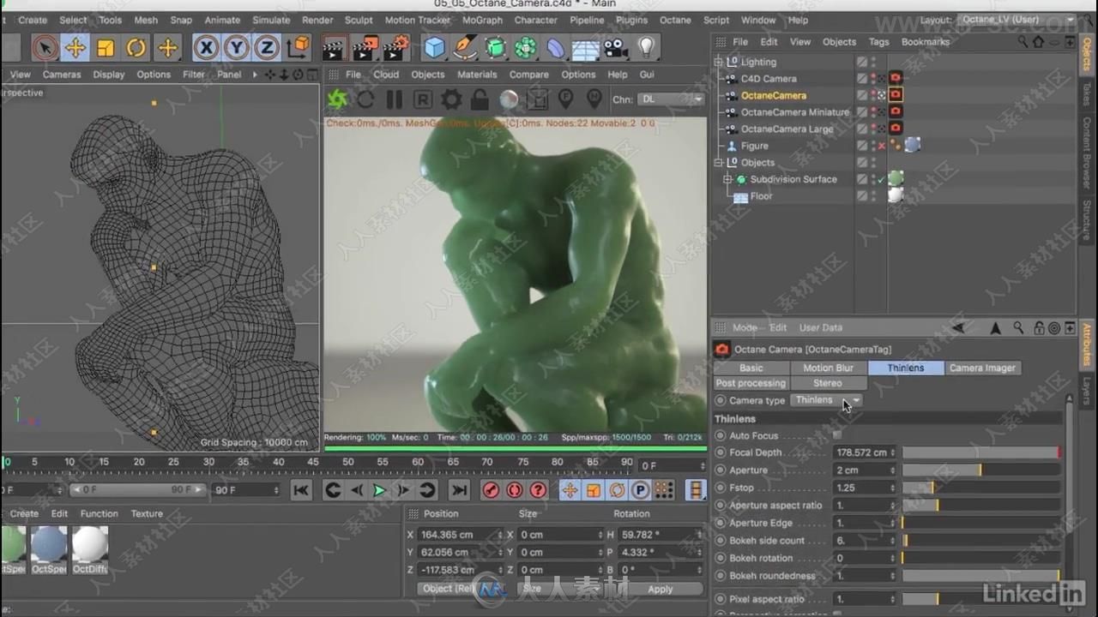The image size is (1098, 617).
Task: Play the timeline forward
Action: (x=378, y=490)
